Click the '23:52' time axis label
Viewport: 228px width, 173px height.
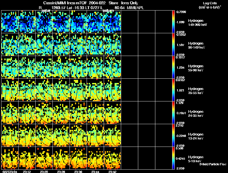tap(112, 172)
